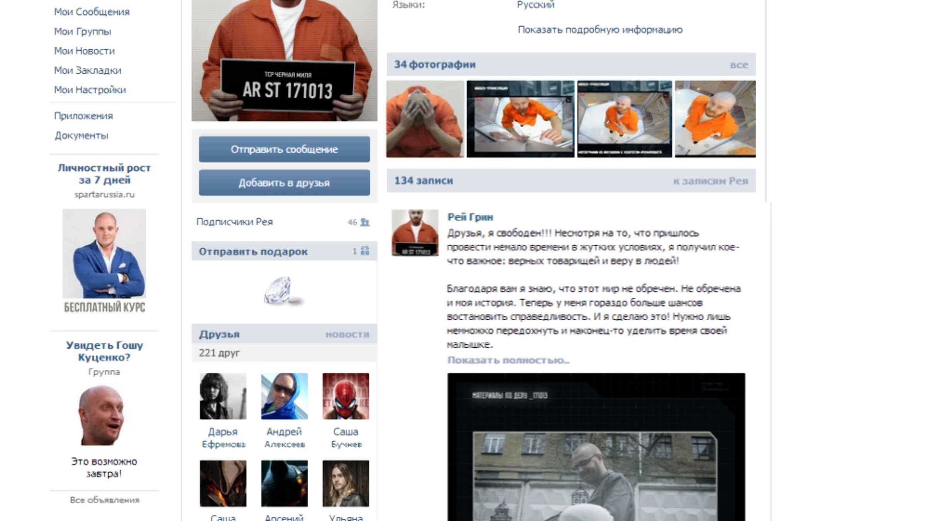927x521 pixels.
Task: Click the subscribers people icon
Action: click(365, 222)
